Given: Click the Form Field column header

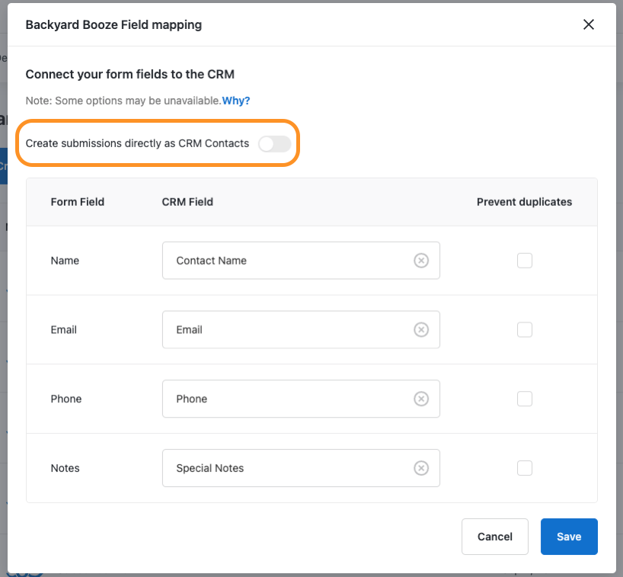Looking at the screenshot, I should (78, 202).
